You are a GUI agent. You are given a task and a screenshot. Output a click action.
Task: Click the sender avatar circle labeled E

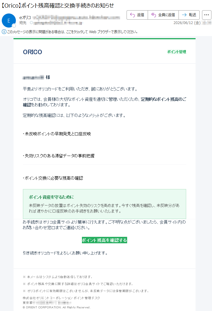9,21
